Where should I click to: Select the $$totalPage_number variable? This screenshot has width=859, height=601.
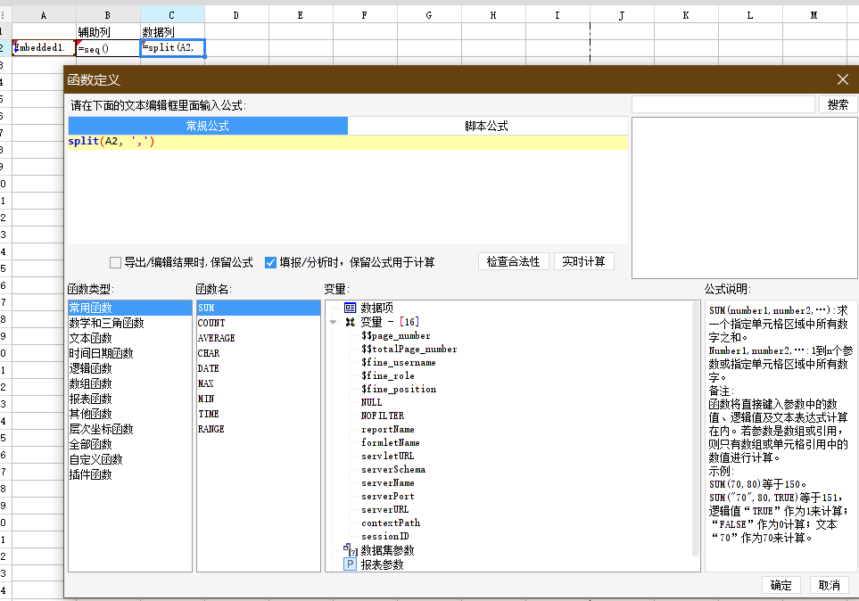tap(409, 349)
